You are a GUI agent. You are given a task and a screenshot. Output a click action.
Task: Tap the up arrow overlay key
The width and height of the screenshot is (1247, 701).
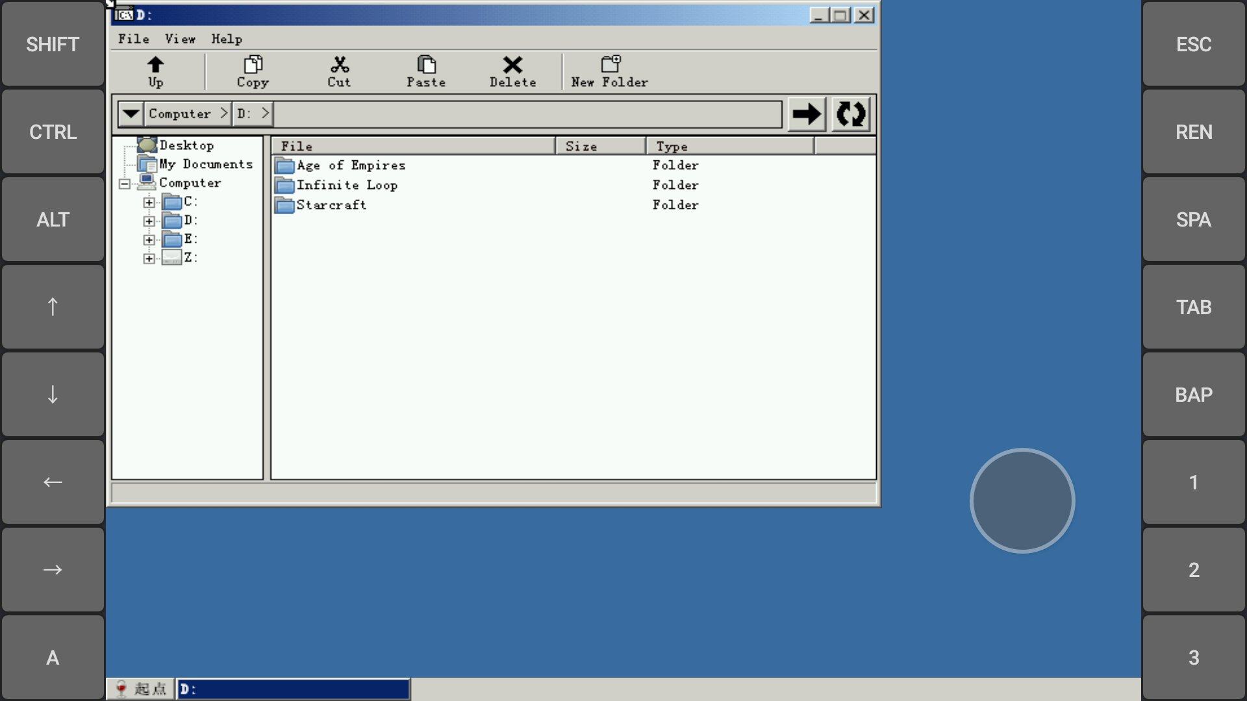coord(53,307)
